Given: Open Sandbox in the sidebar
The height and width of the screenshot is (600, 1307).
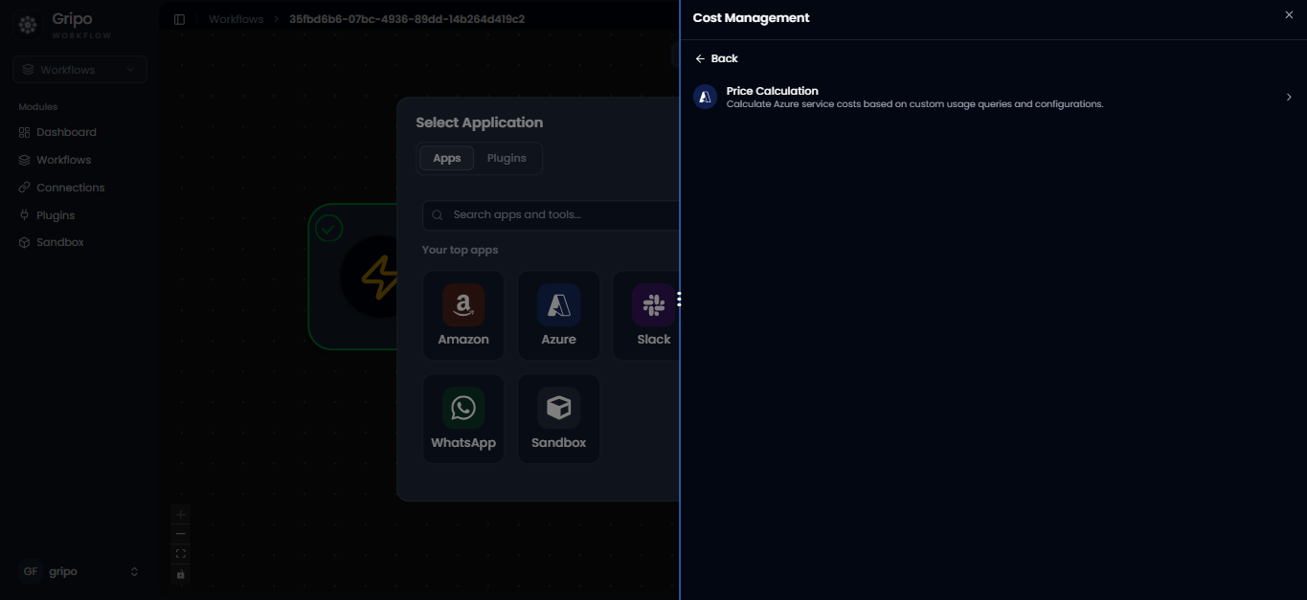Looking at the screenshot, I should click(59, 242).
